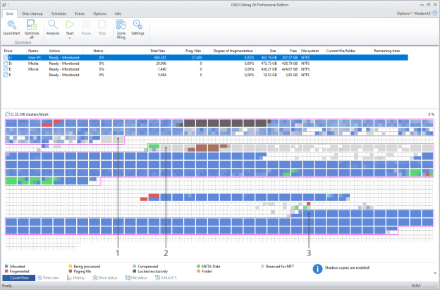This screenshot has height=290, width=440.
Task: Click the NUM status bar indicator
Action: [415, 286]
